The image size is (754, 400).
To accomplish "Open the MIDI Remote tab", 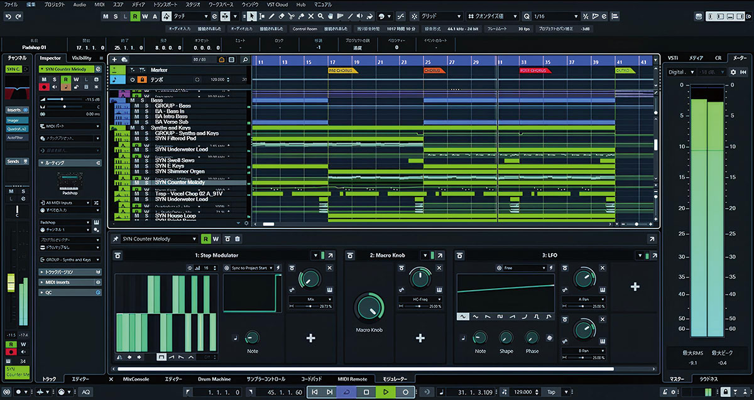I will pos(352,379).
